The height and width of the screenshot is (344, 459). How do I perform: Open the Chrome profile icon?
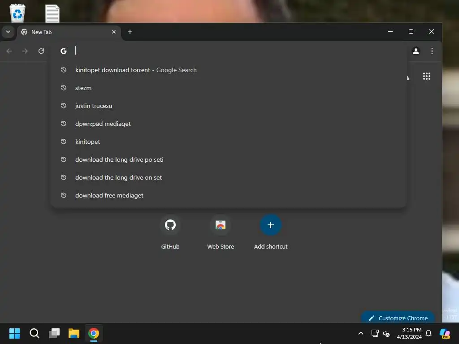[416, 51]
